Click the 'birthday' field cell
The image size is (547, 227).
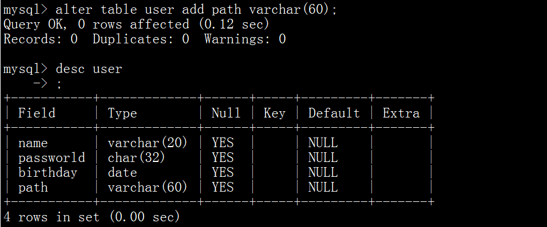click(x=48, y=173)
